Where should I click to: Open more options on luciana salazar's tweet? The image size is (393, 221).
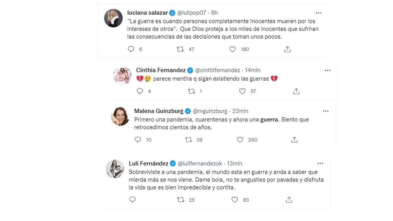(x=319, y=13)
